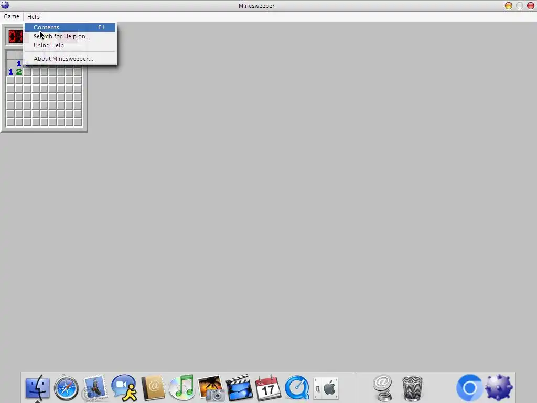Choose Using Help menu entry
Image resolution: width=537 pixels, height=403 pixels.
click(70, 45)
